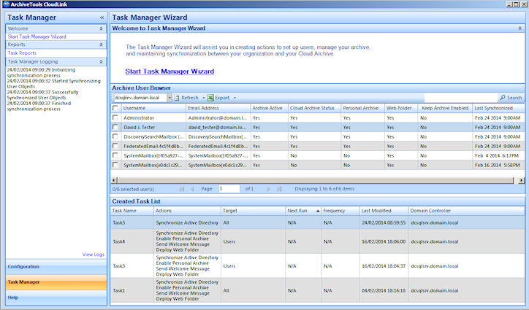Click the horizontal scrollbar left arrow

(114, 180)
